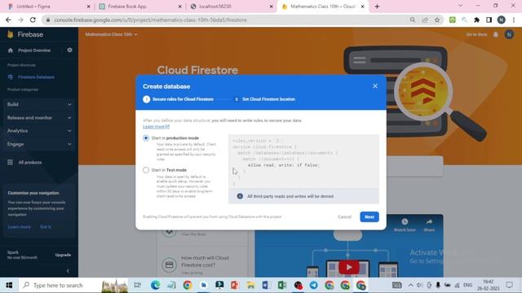Cancel the Create database dialog
The height and width of the screenshot is (293, 522).
tap(344, 217)
